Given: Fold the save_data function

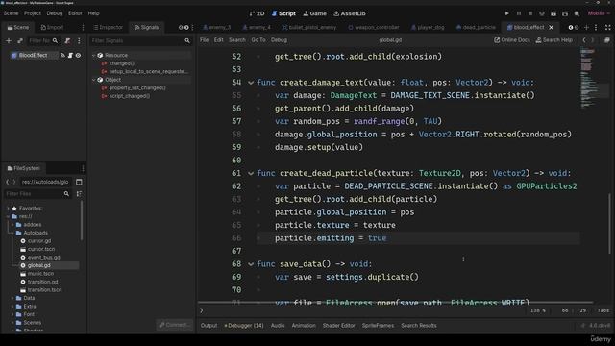Looking at the screenshot, I should tap(251, 264).
